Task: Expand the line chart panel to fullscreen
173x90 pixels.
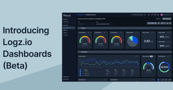Action: click(136, 56)
